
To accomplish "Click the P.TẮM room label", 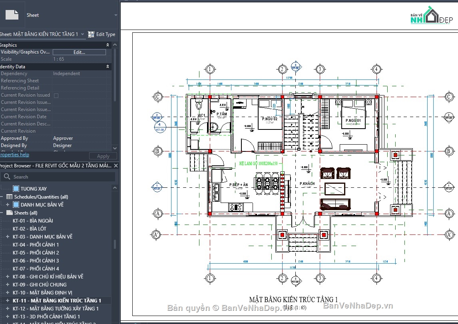I will click(222, 114).
